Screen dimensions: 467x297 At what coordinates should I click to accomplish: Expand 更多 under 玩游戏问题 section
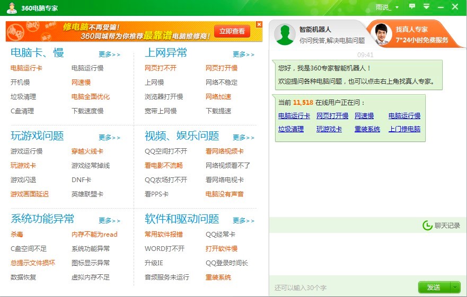pos(109,137)
